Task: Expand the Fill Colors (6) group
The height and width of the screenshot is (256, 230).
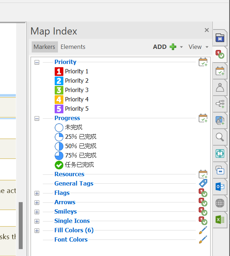Action: tap(37, 230)
